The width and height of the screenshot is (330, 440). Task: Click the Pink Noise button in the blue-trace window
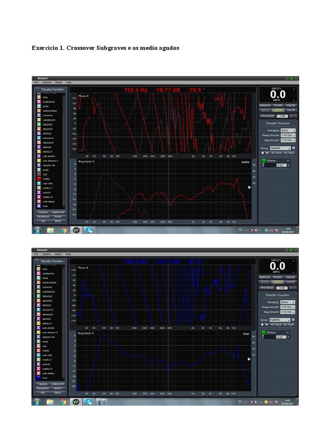pyautogui.click(x=267, y=287)
